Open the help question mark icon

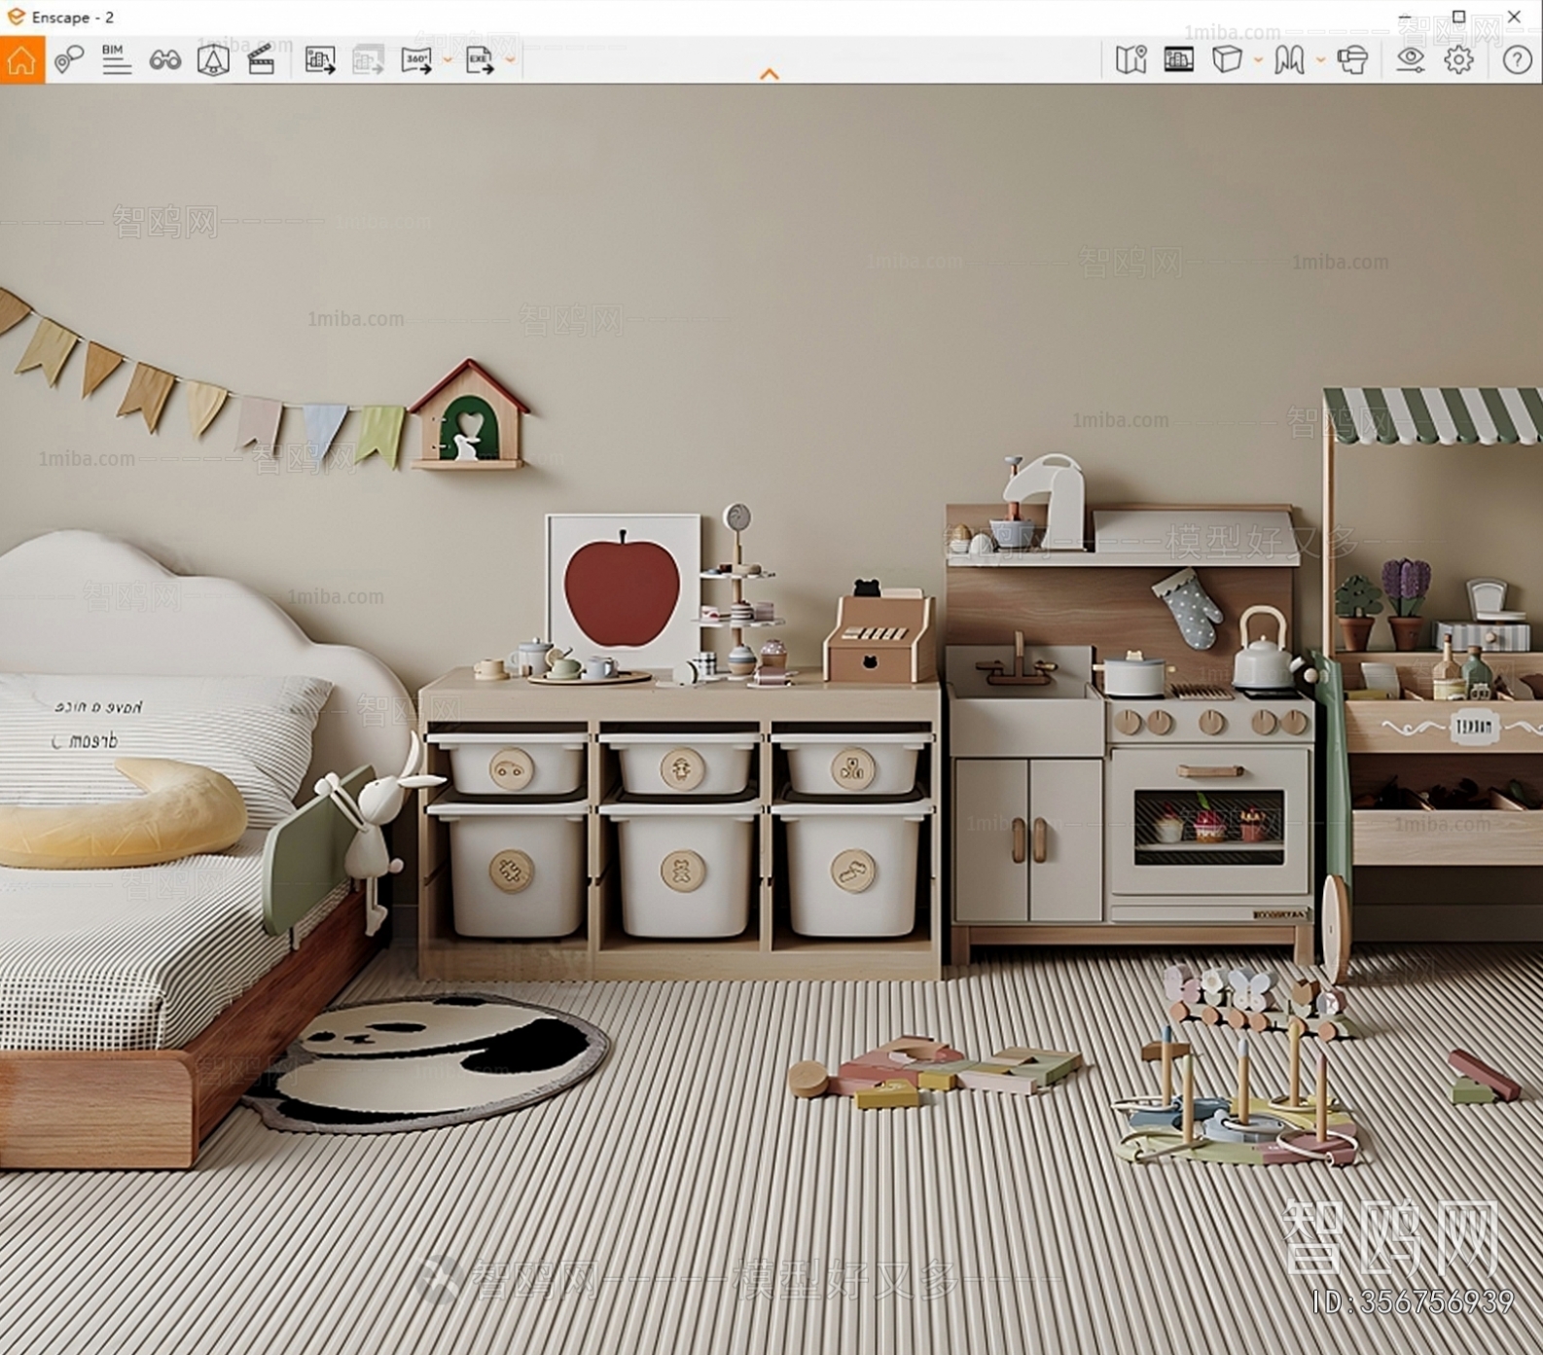coord(1517,60)
